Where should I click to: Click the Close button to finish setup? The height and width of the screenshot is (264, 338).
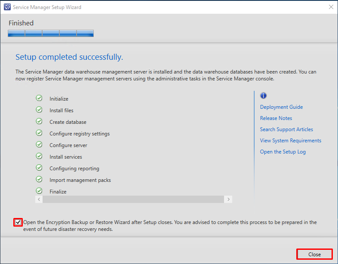coord(314,254)
